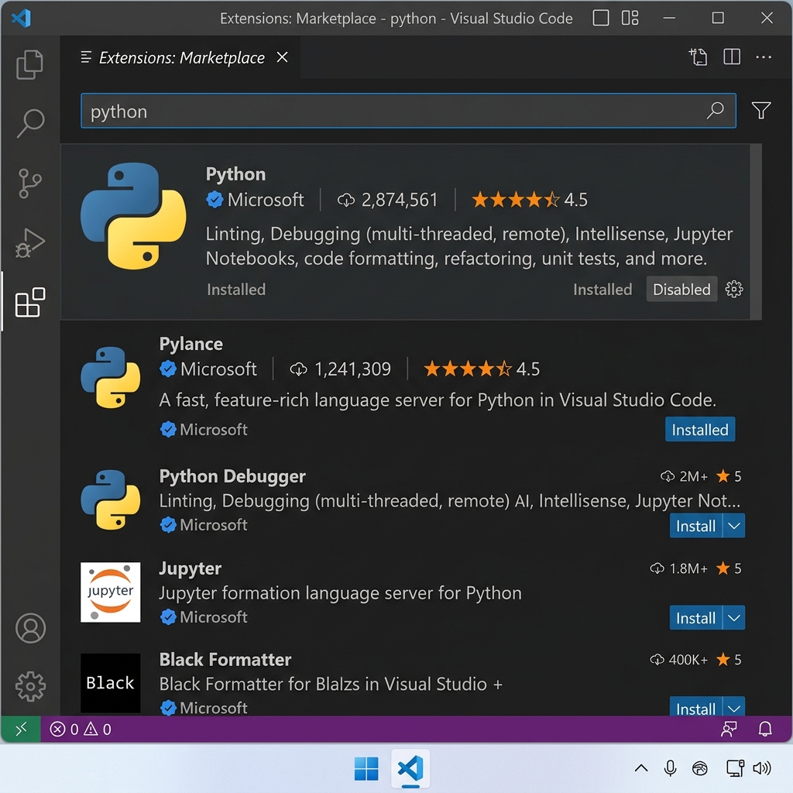Click the large Python extension logo
Image resolution: width=793 pixels, height=793 pixels.
[x=133, y=216]
